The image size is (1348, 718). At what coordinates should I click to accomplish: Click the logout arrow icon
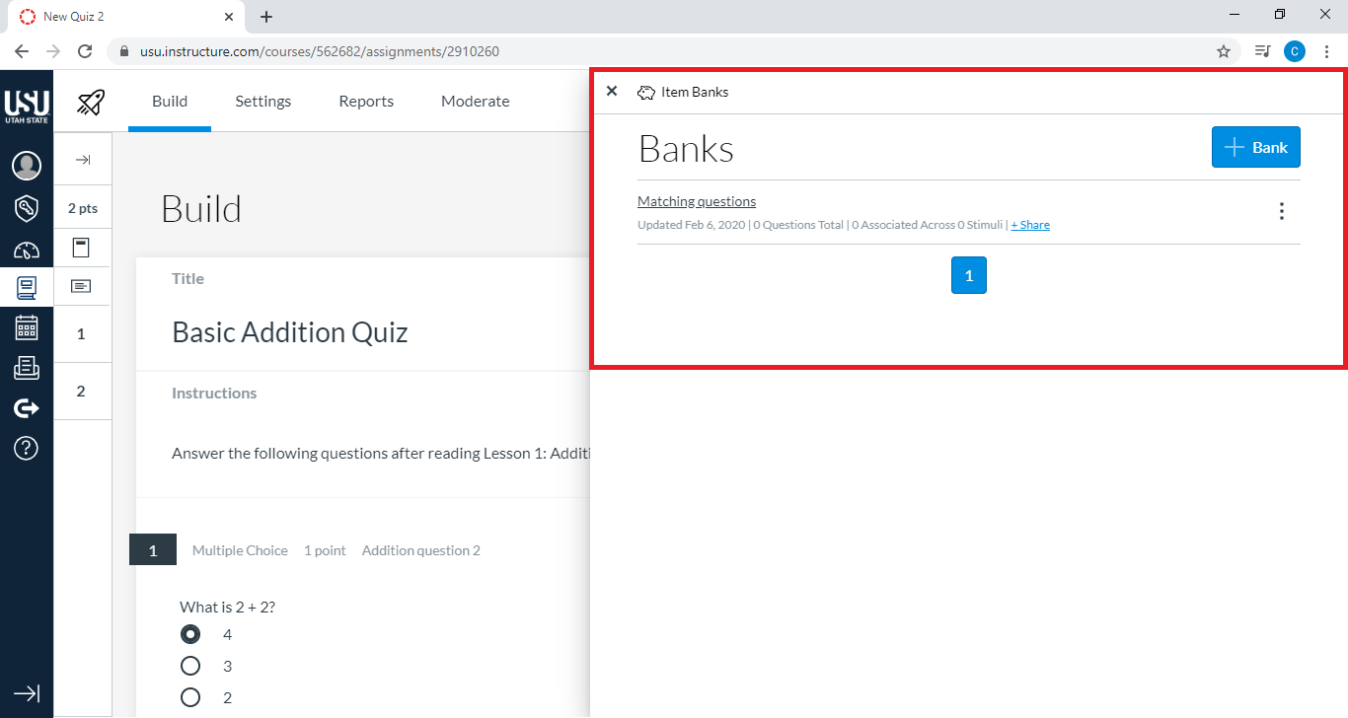27,408
